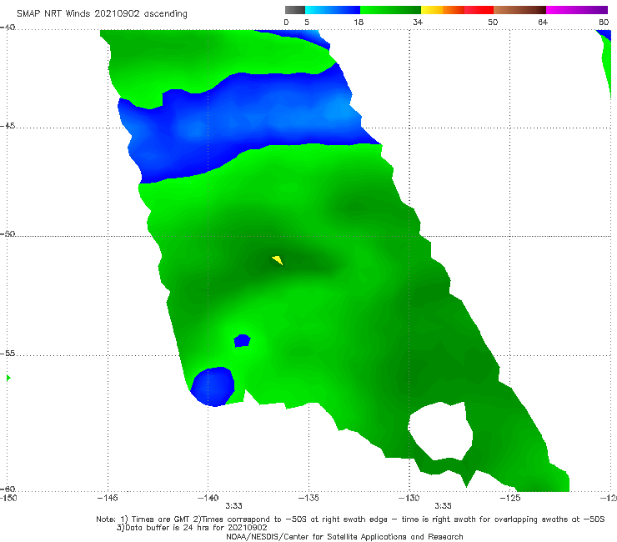Image resolution: width=617 pixels, height=542 pixels.
Task: Pick the green 18–34 segment of color scale
Action: pyautogui.click(x=390, y=10)
